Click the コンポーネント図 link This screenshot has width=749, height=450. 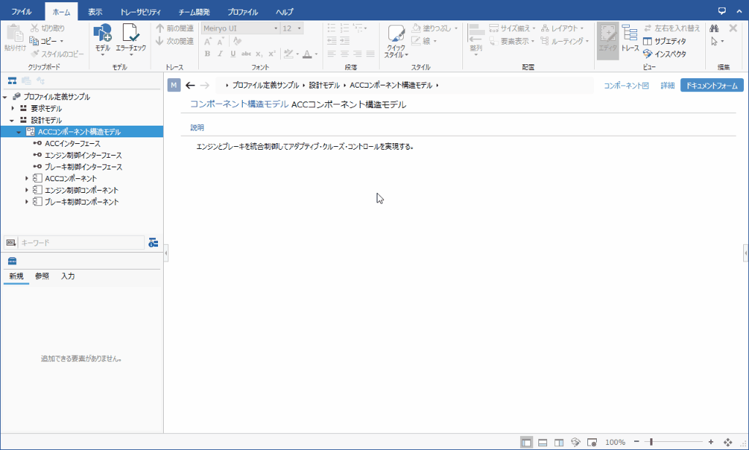(x=626, y=85)
